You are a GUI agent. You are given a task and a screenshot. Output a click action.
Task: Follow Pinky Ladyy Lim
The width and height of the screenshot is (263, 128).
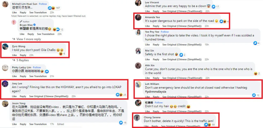tap(37, 67)
